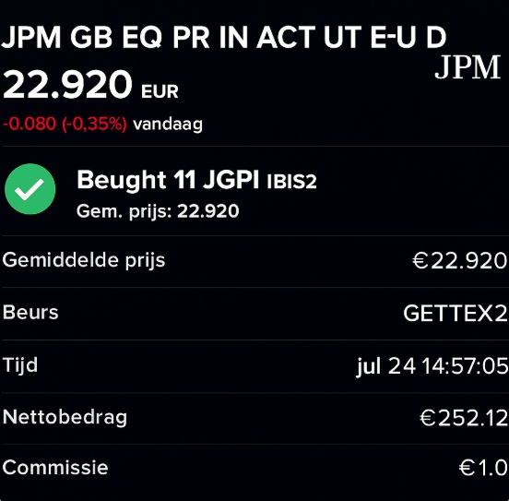Tap the Tijd row label
Screen dimensions: 509x501
point(20,365)
